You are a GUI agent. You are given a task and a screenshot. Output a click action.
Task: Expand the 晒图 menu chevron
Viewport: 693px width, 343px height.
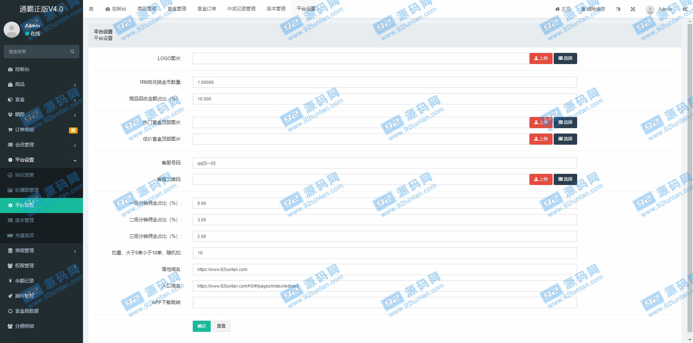pos(75,115)
